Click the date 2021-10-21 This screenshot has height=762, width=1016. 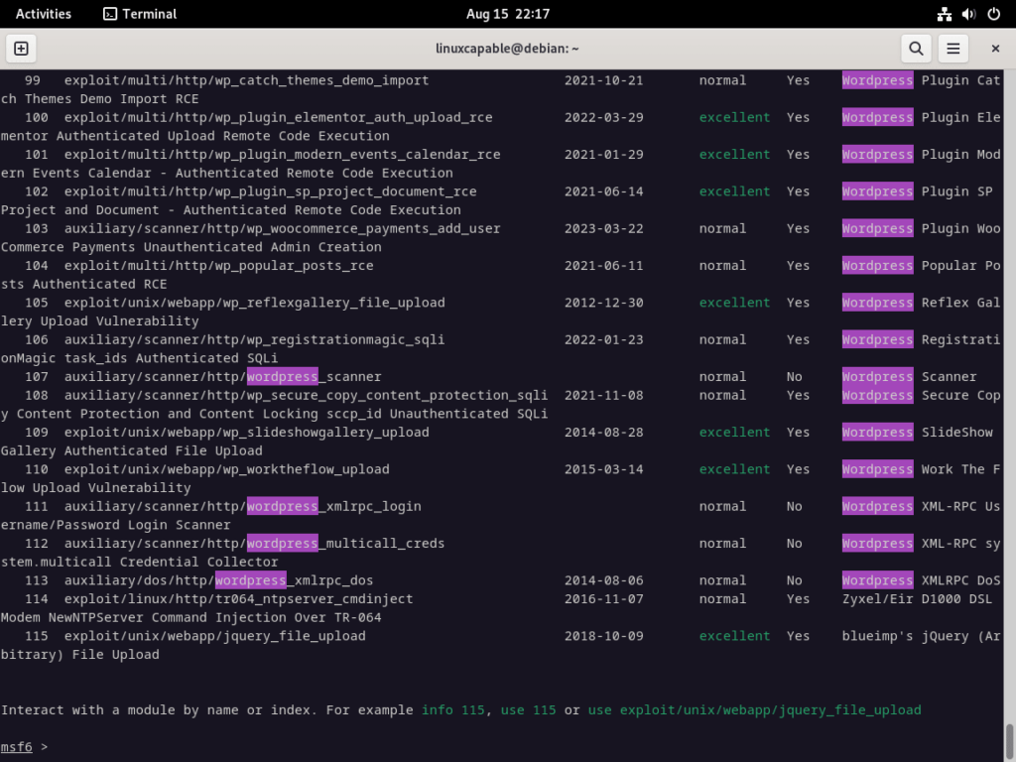pyautogui.click(x=604, y=80)
